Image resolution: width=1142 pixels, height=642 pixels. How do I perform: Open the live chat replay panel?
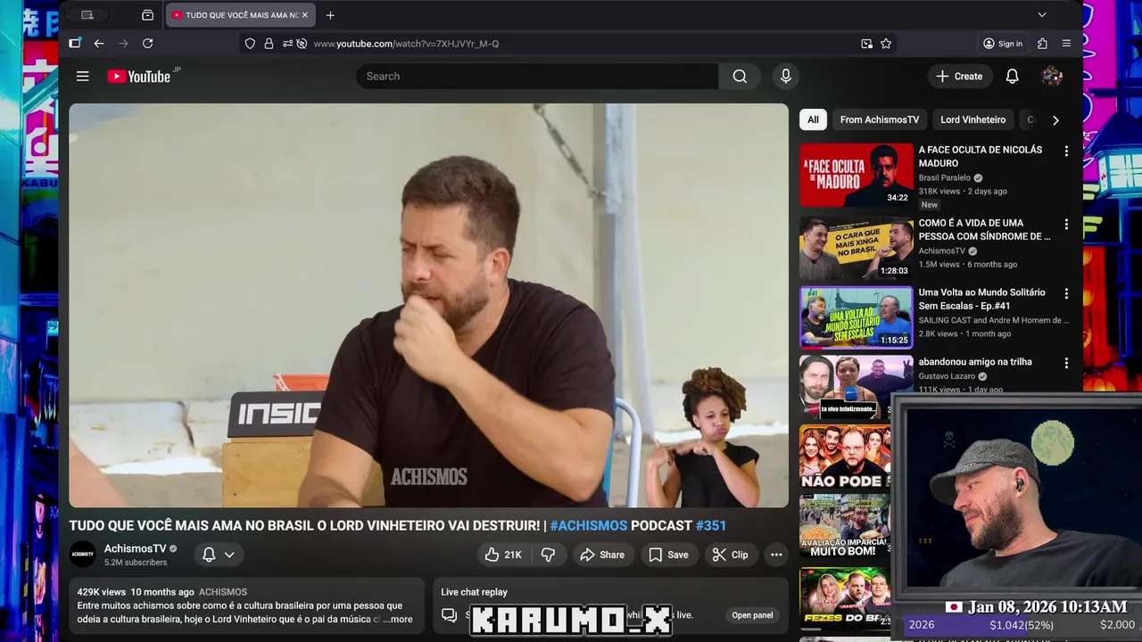tap(752, 615)
